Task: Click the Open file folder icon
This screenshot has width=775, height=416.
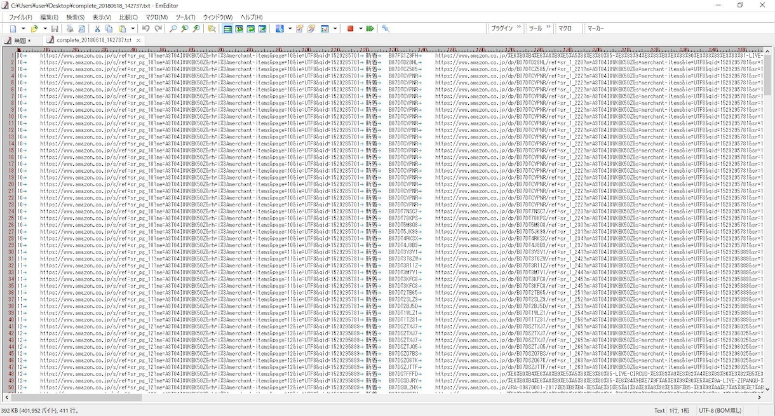Action: 34,29
